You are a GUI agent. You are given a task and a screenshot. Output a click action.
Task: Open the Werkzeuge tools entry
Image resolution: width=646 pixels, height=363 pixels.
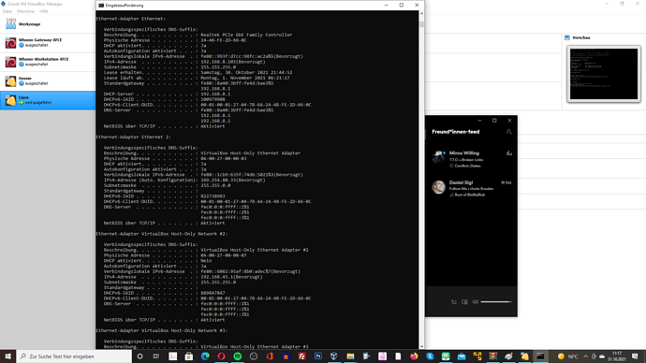(x=48, y=24)
